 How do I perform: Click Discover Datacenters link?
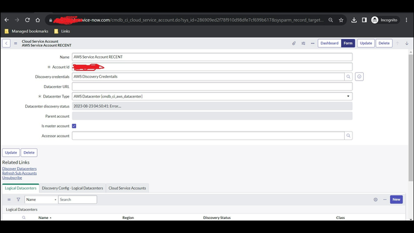(20, 169)
